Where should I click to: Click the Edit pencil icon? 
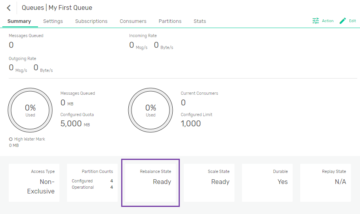click(343, 21)
